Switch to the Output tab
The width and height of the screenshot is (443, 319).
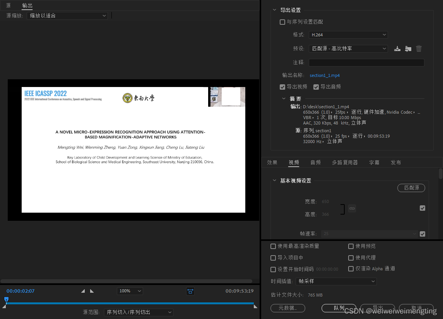point(27,5)
